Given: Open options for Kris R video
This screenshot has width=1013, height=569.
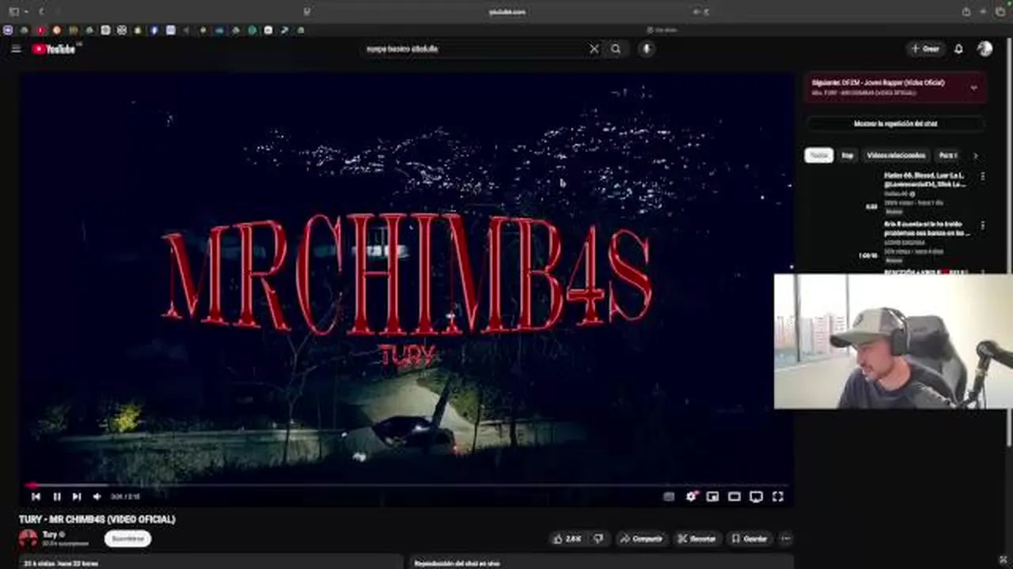Looking at the screenshot, I should pos(983,226).
